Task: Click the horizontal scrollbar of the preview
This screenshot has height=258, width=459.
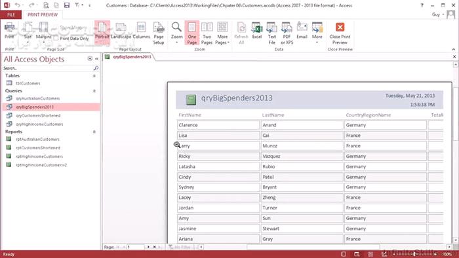Action: point(313,247)
